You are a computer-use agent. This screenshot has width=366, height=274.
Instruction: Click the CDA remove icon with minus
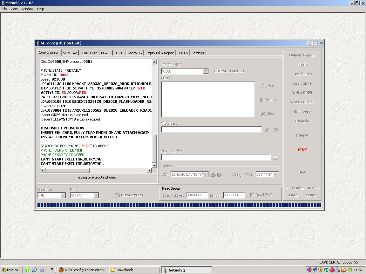pyautogui.click(x=219, y=174)
